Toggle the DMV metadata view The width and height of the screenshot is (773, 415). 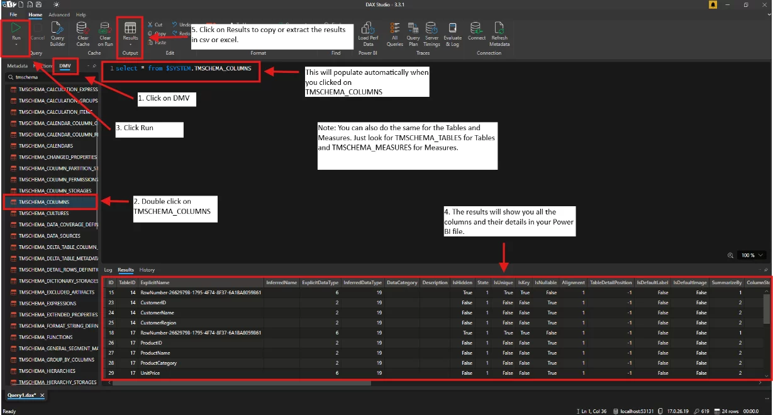pyautogui.click(x=65, y=65)
